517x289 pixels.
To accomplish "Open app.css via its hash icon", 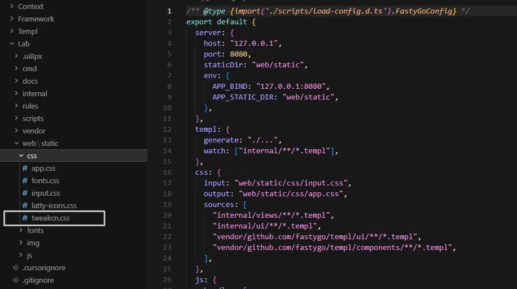I will [x=25, y=168].
